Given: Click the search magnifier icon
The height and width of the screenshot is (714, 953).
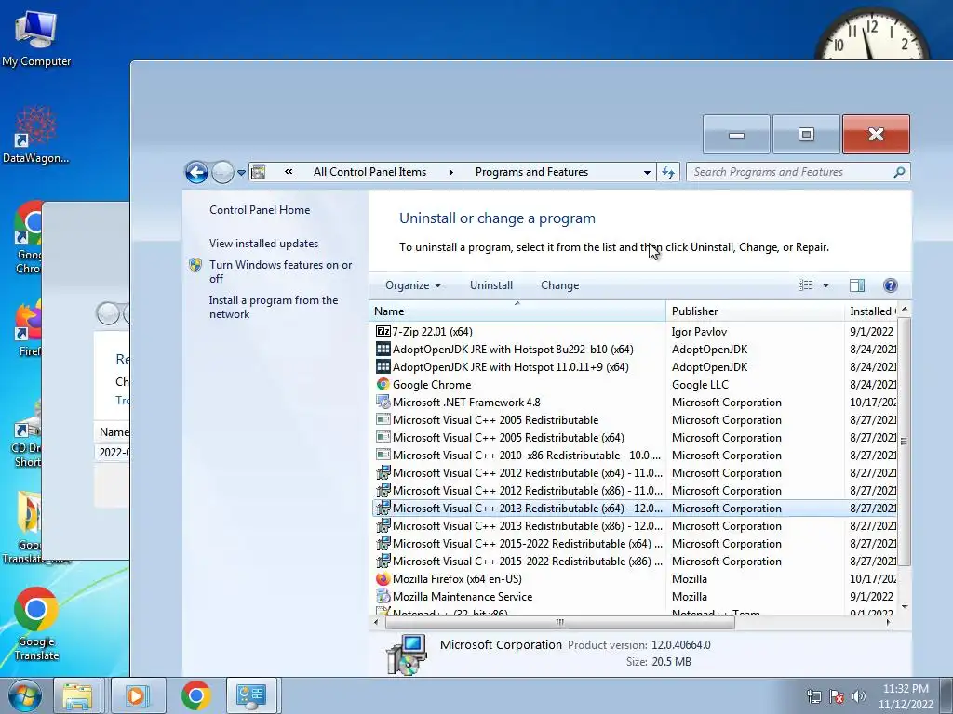Looking at the screenshot, I should (x=900, y=172).
